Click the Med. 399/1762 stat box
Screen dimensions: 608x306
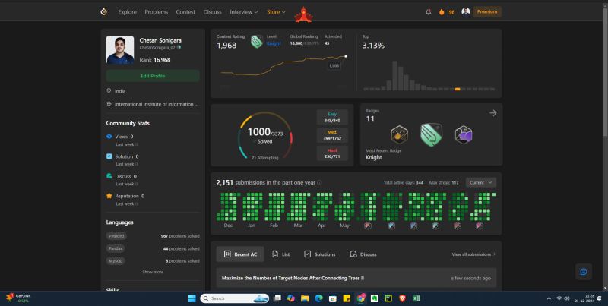click(x=332, y=135)
